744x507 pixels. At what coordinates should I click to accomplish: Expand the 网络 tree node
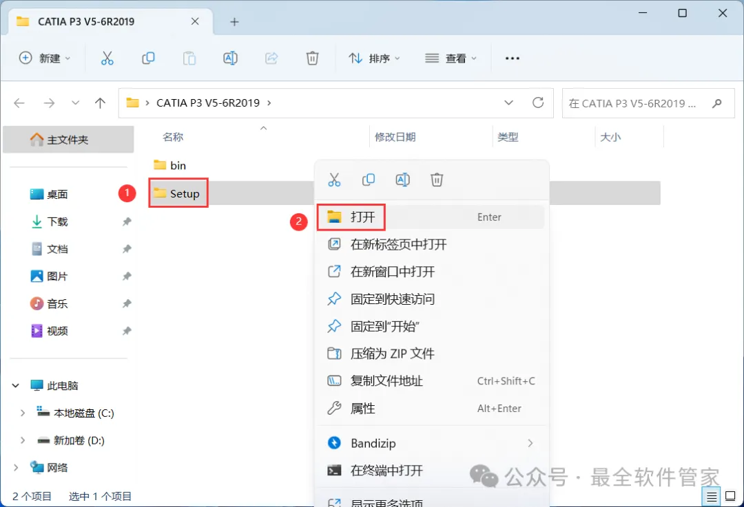pyautogui.click(x=16, y=468)
